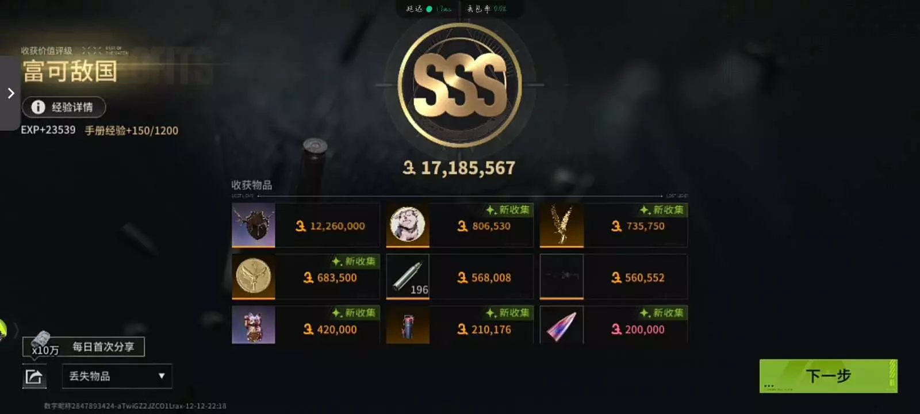Click the 17,185,567 total value
This screenshot has width=920, height=414.
point(459,168)
